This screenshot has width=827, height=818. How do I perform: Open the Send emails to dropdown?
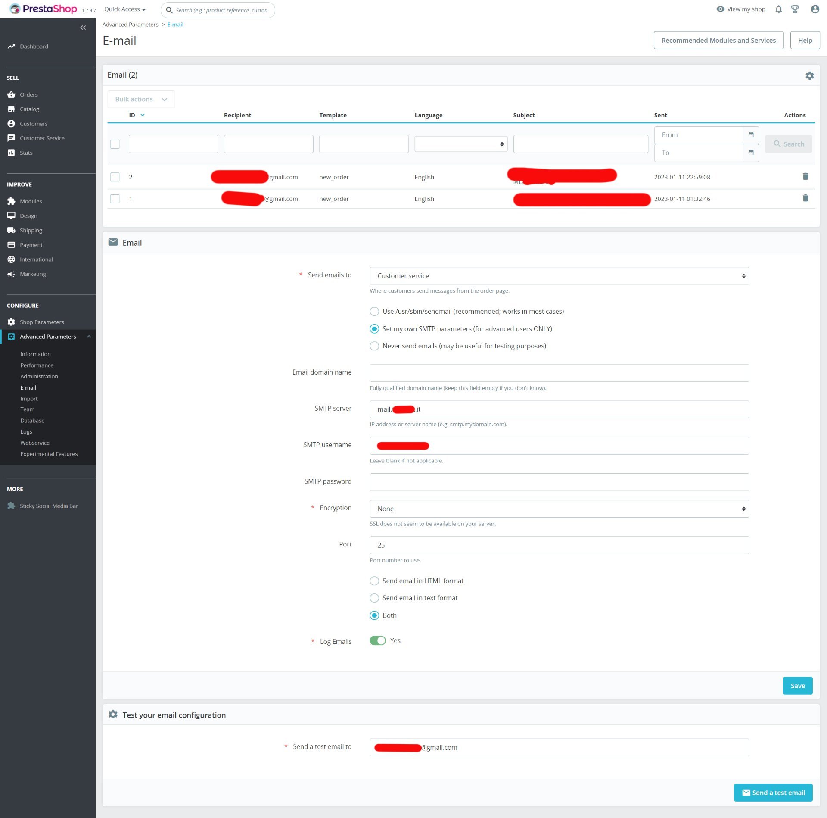click(559, 276)
